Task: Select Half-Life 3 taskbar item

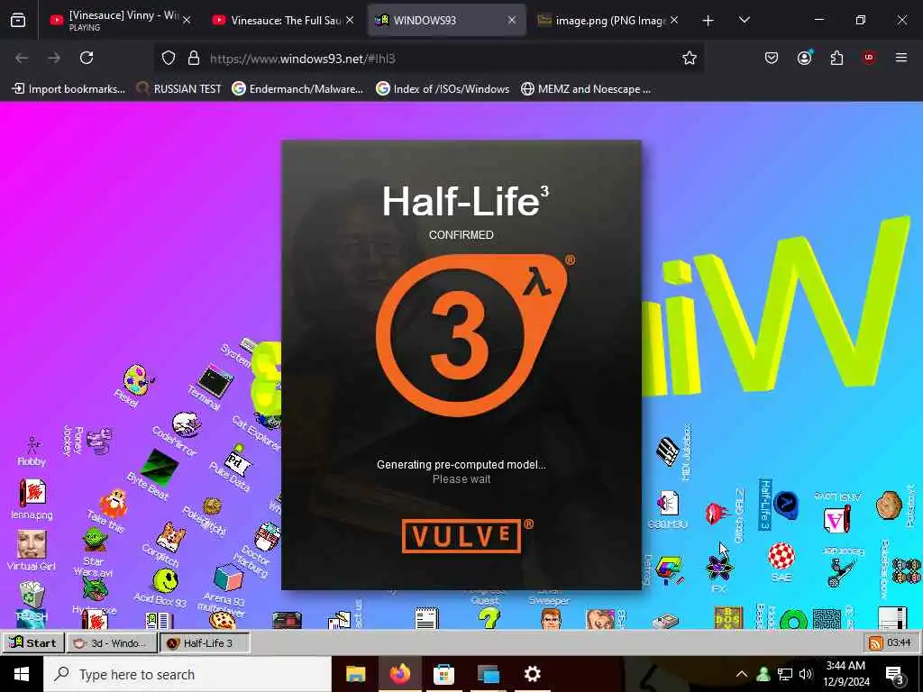Action: (x=205, y=642)
